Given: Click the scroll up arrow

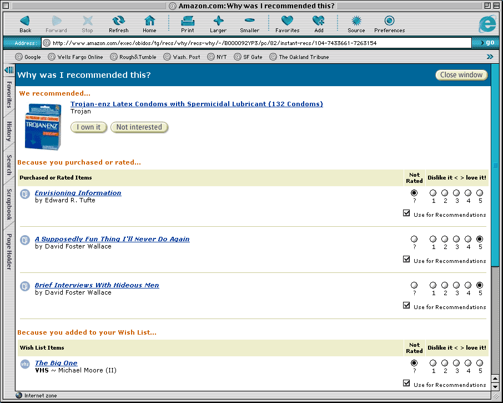Looking at the screenshot, I should (495, 379).
